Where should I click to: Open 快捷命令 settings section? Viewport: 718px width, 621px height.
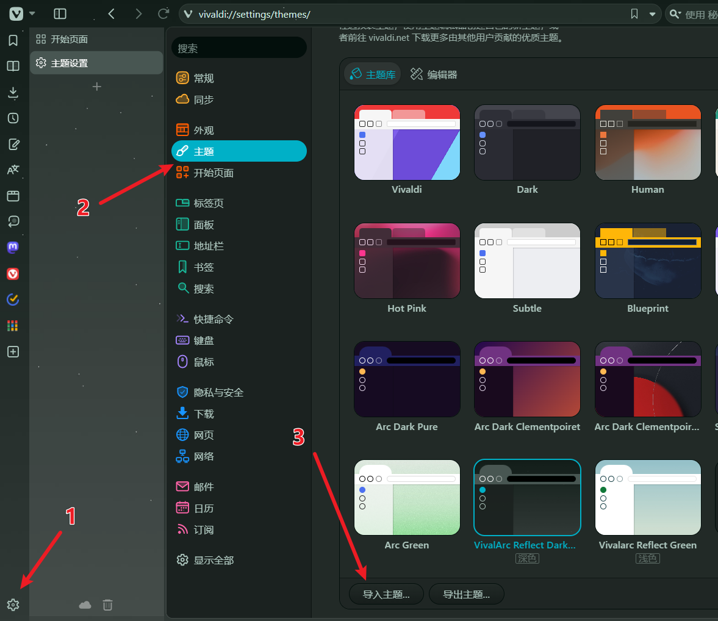(x=239, y=319)
